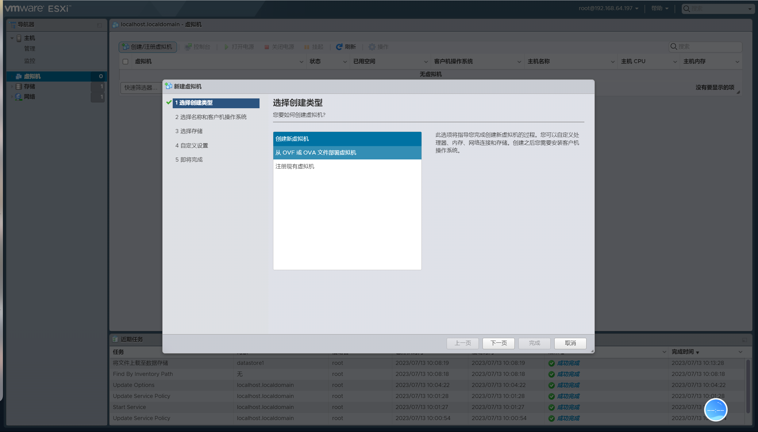The image size is (758, 432).
Task: Click the Host icon in the navigator
Action: [x=19, y=38]
